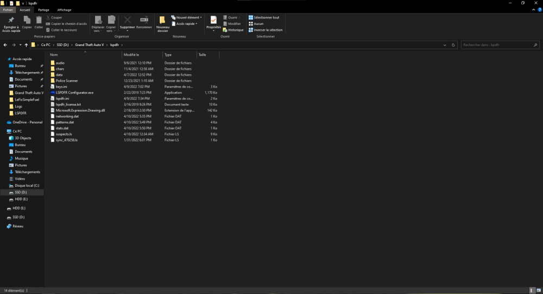Image resolution: width=543 pixels, height=294 pixels.
Task: Click Modifier in Ouvrir group
Action: [x=232, y=24]
